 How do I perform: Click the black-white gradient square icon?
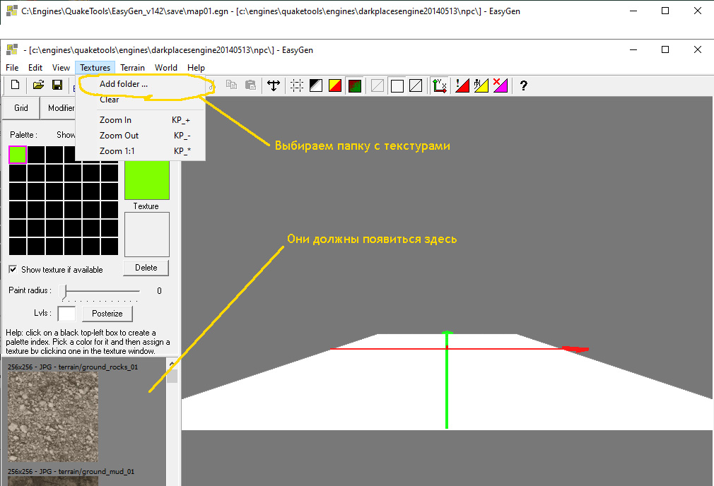[316, 85]
